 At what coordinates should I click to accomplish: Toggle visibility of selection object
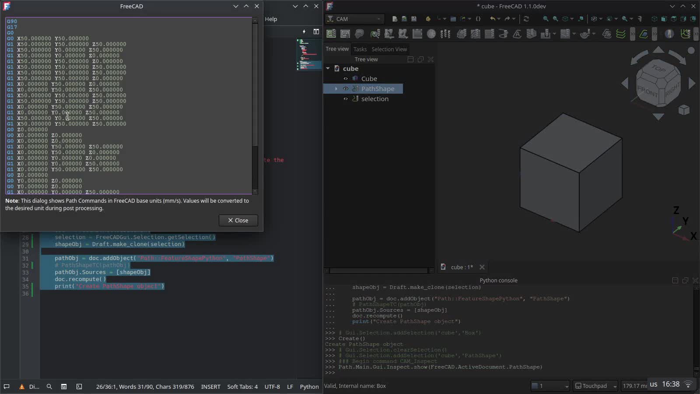tap(346, 99)
